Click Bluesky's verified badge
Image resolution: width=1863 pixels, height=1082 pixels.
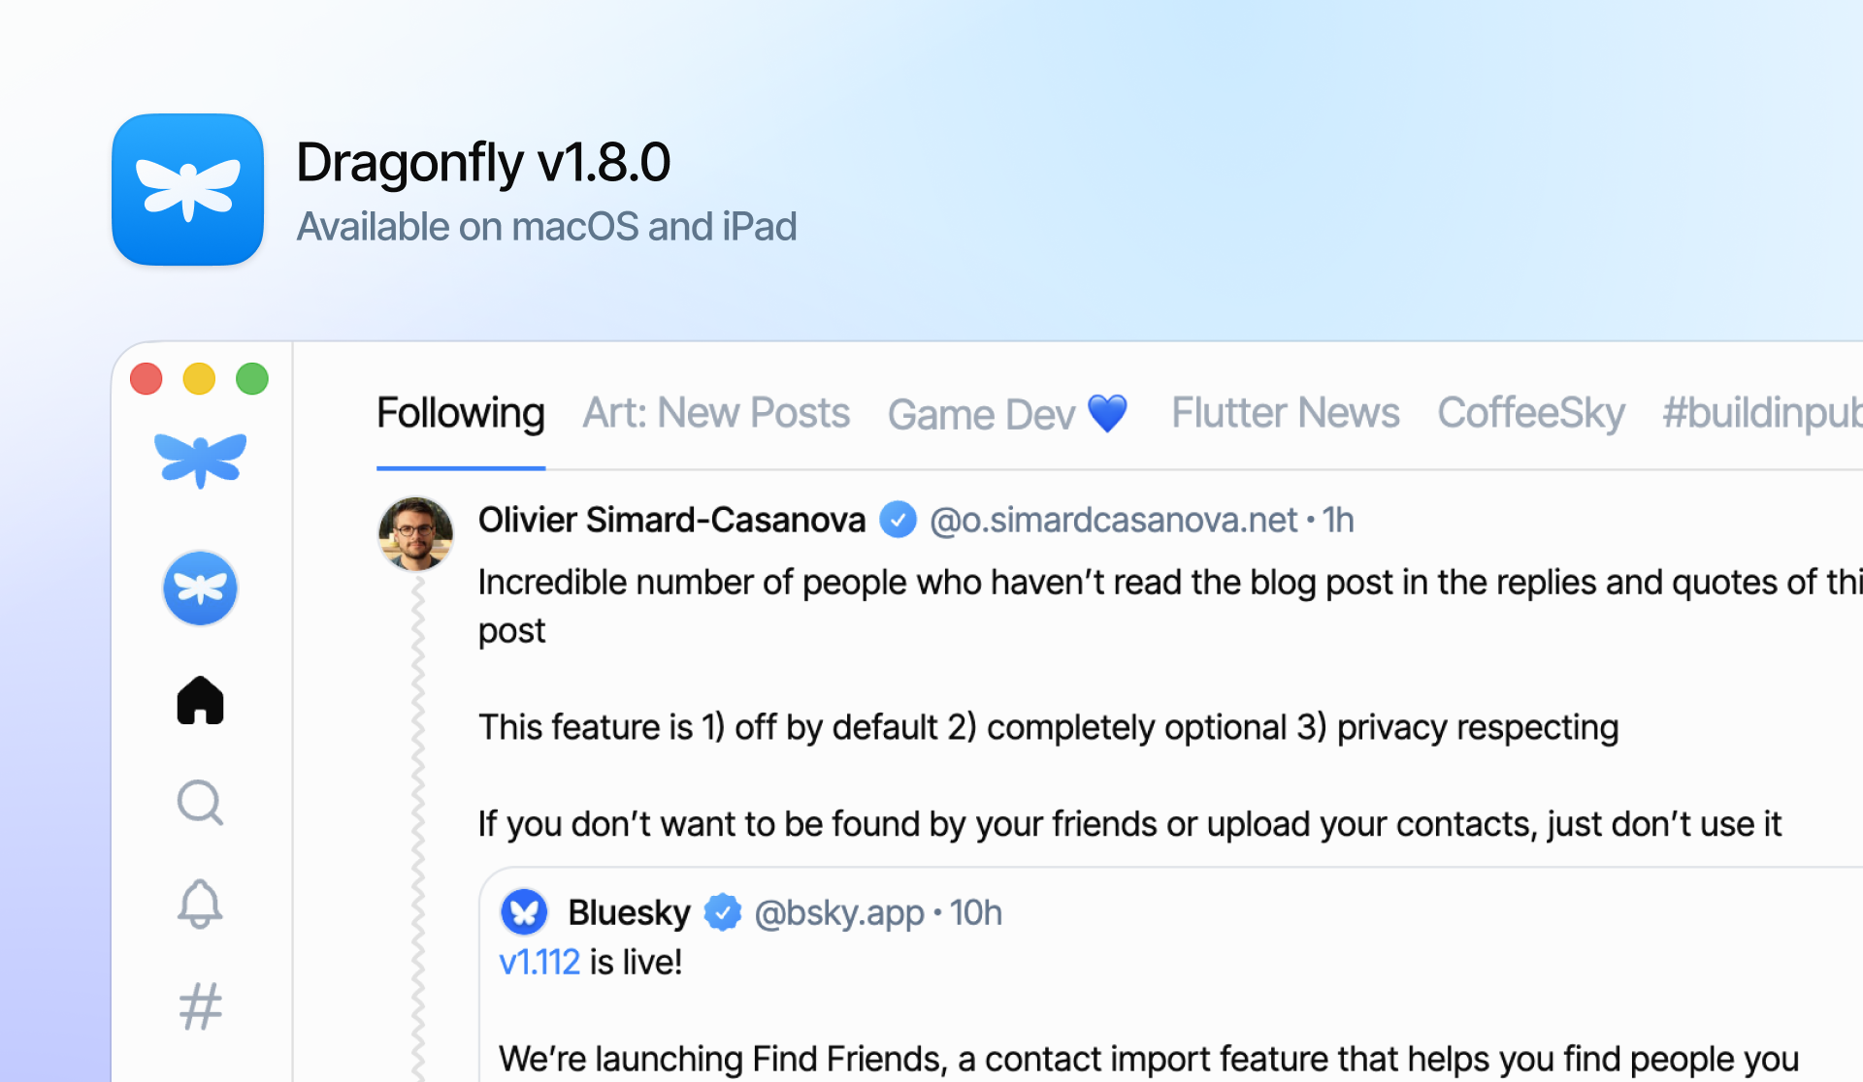722,912
